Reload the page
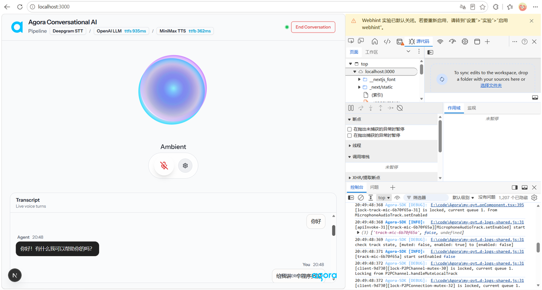Screen dimensions: 542x290 (20, 7)
